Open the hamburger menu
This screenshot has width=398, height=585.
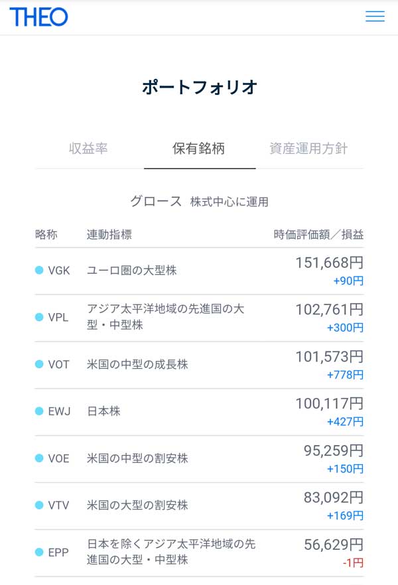click(375, 17)
